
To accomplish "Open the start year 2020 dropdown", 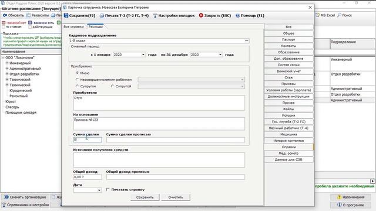I will click(143, 55).
